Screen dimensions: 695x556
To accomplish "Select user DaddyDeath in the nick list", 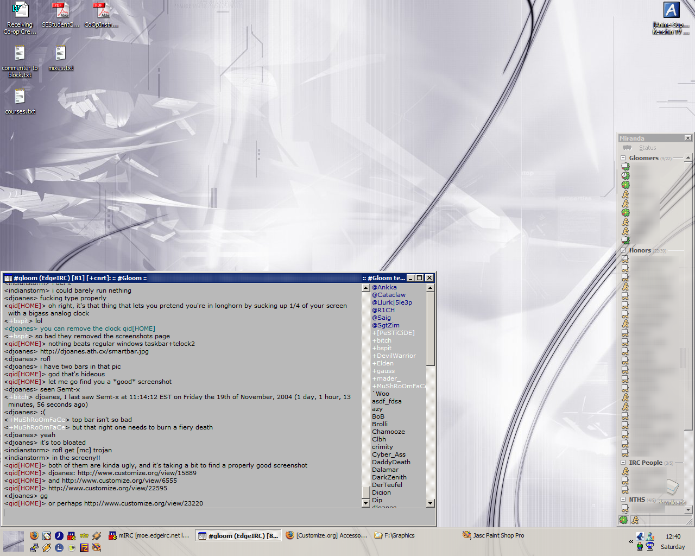I will click(391, 462).
